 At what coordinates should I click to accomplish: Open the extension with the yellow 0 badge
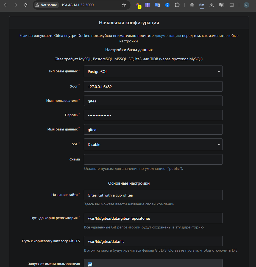pos(138,5)
